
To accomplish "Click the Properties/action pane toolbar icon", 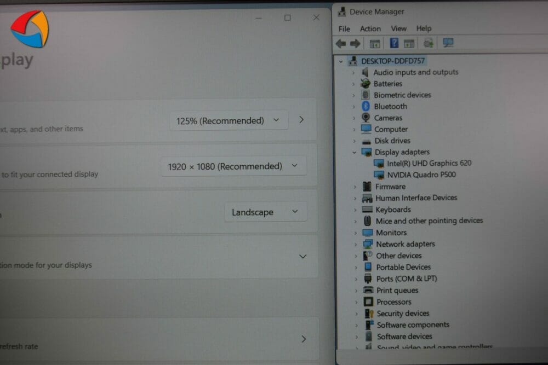I will [409, 44].
